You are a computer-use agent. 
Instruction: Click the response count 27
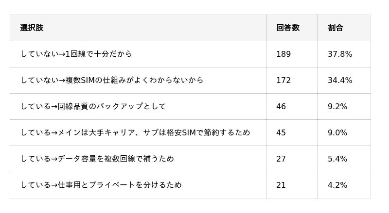[281, 159]
